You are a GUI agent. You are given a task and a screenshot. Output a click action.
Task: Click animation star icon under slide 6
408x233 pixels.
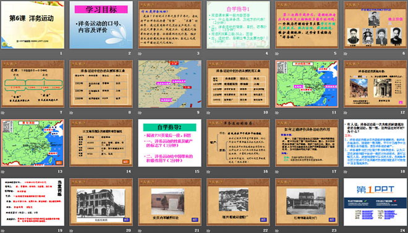coord(346,54)
